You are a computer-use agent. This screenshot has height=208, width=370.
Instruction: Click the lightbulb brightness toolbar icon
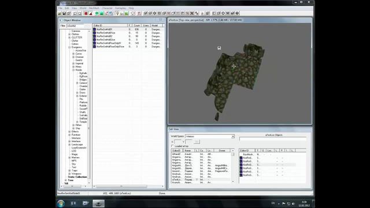point(117,13)
